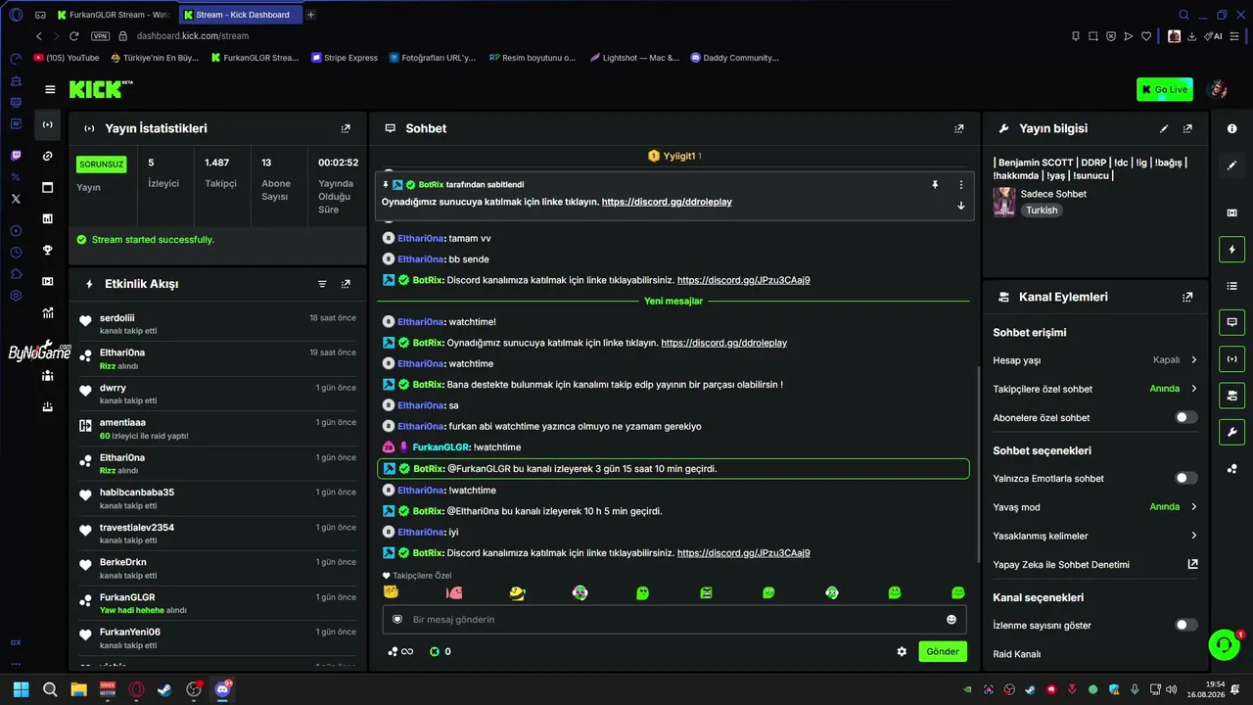Open Twitch in Opera sidebar
The image size is (1253, 705).
(16, 156)
